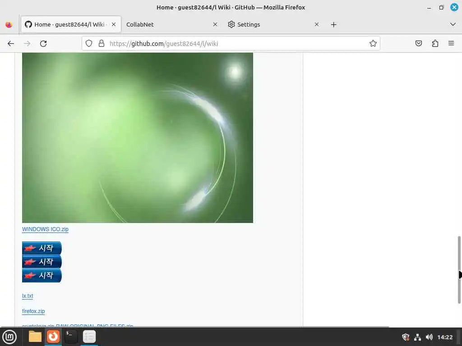
Task: Open the file manager from taskbar
Action: coord(35,337)
